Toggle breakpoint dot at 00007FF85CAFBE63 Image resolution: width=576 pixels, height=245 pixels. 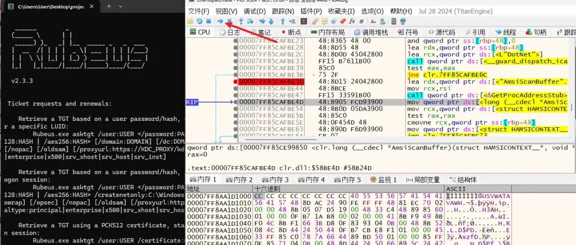coord(236,129)
